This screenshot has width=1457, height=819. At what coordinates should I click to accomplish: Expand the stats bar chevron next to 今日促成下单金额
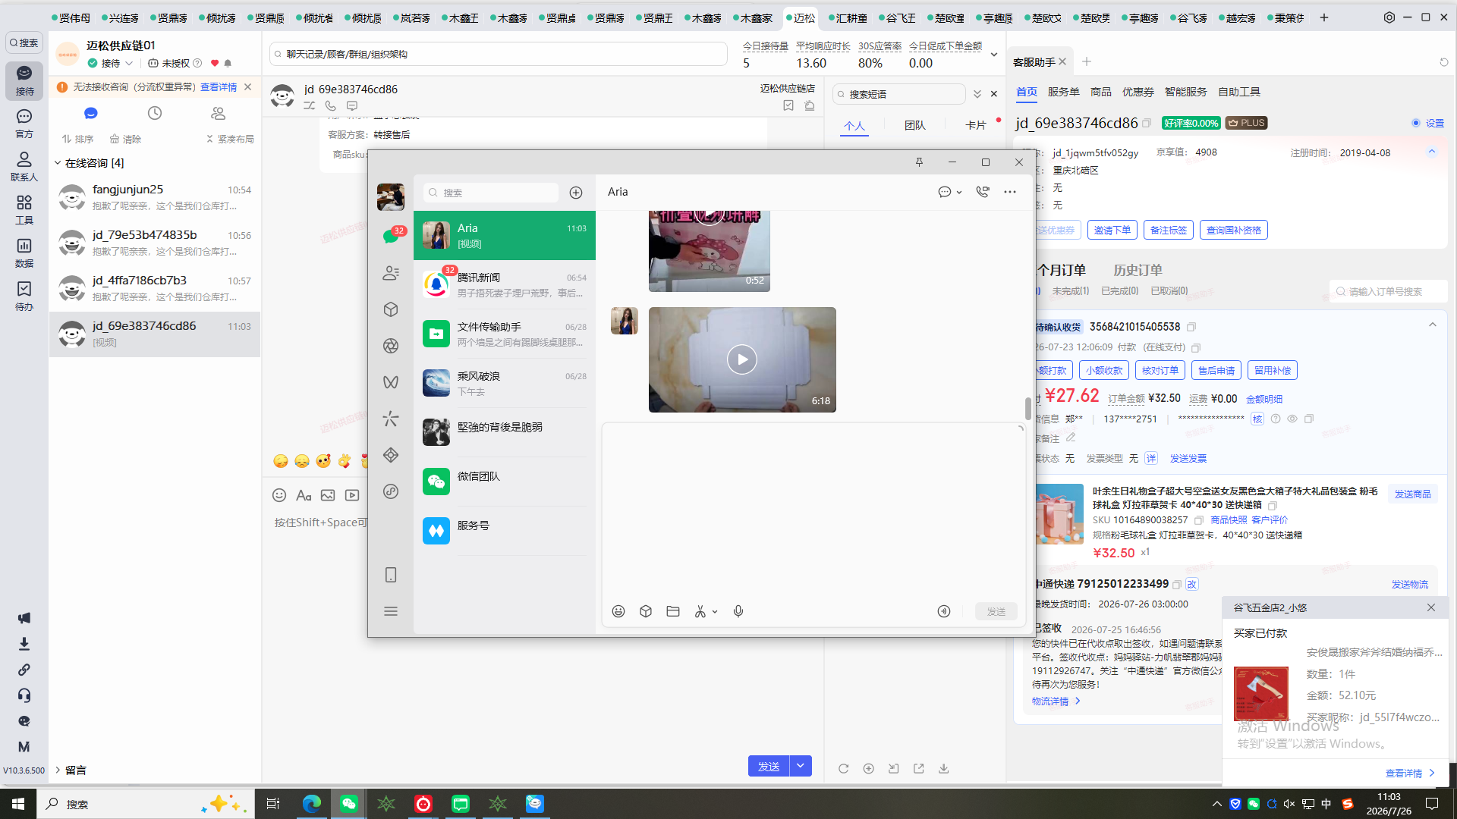tap(994, 55)
